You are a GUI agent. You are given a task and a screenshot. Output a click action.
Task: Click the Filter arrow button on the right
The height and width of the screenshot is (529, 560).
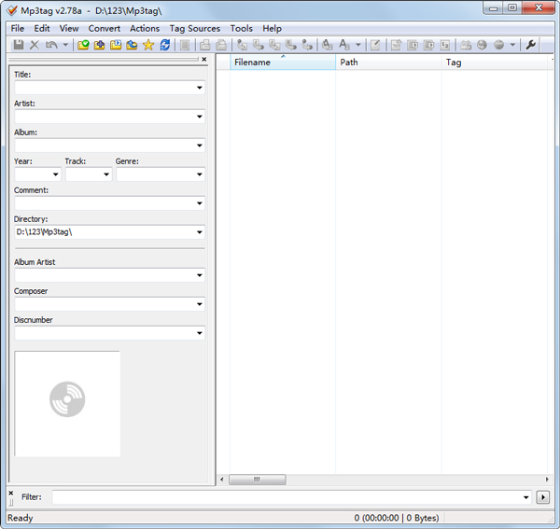tap(543, 497)
